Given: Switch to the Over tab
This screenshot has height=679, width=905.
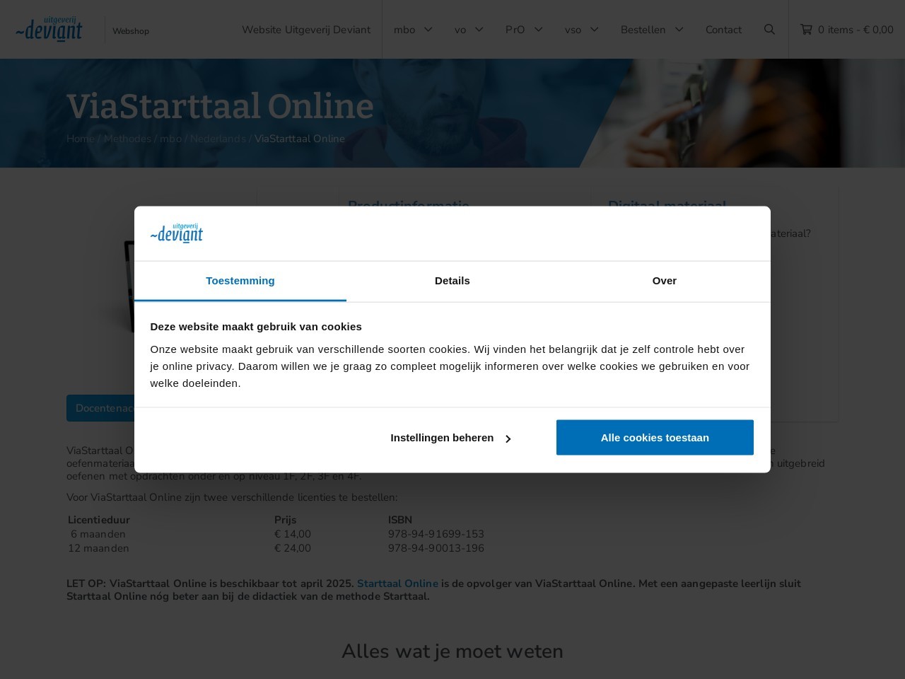Looking at the screenshot, I should pyautogui.click(x=665, y=281).
